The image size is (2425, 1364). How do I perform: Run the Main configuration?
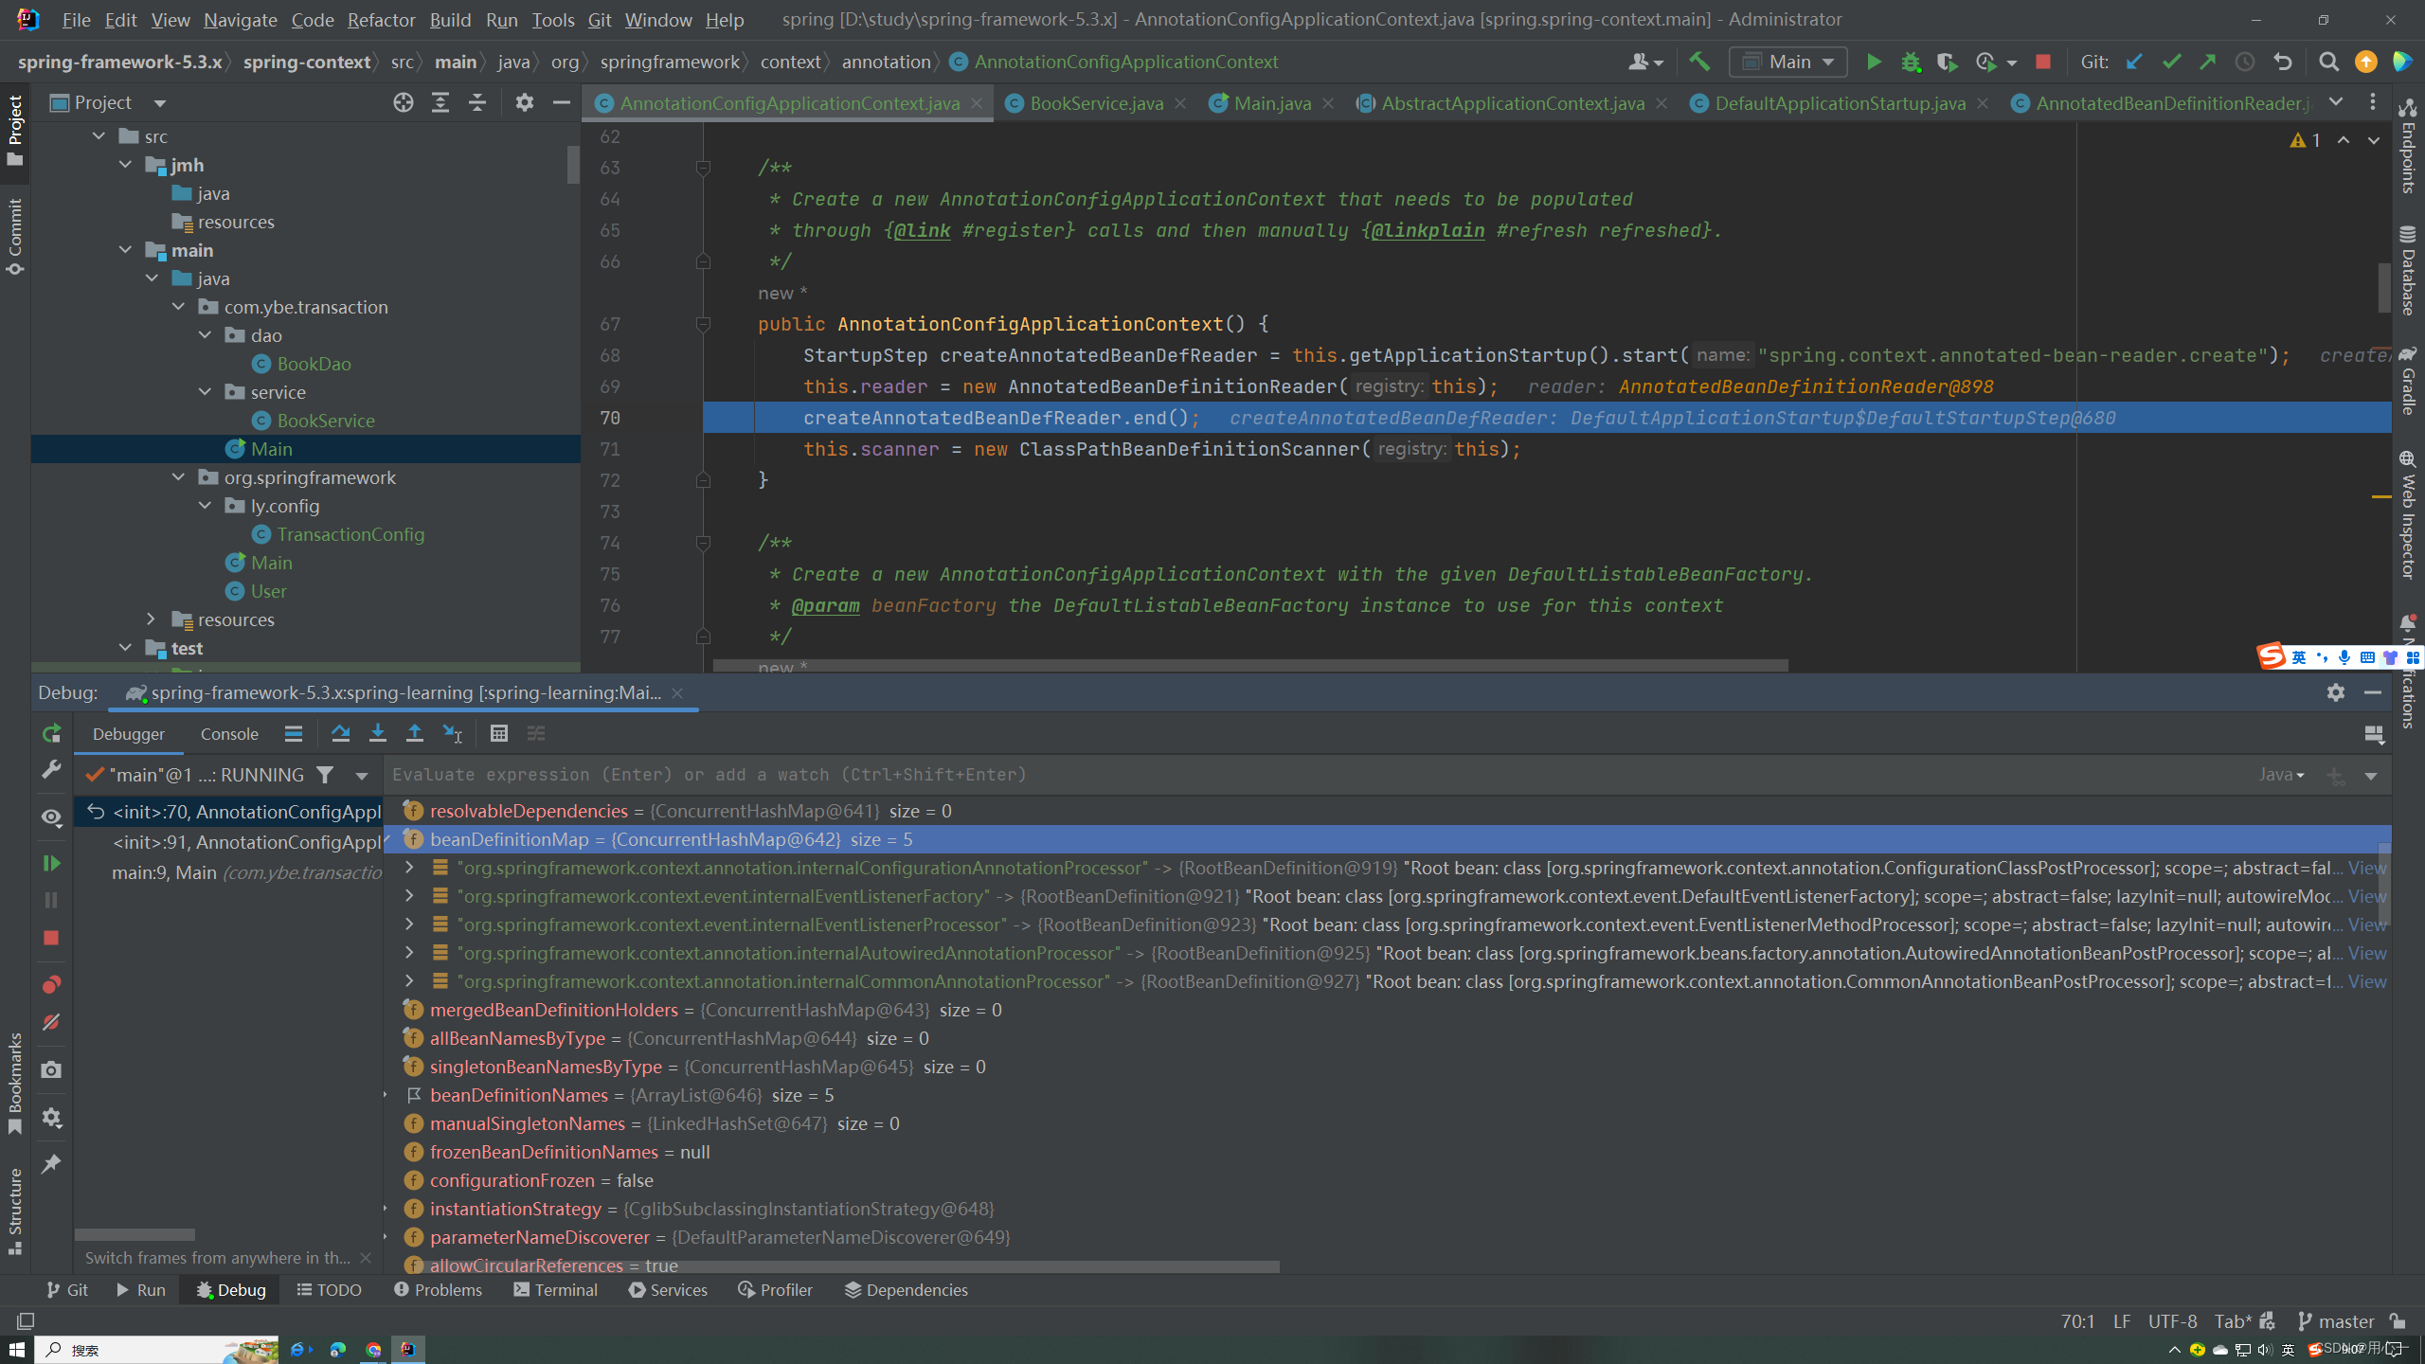point(1873,63)
